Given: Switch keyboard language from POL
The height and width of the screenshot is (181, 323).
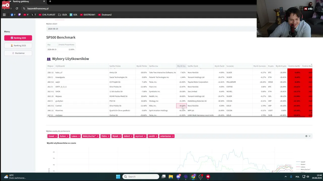Looking at the screenshot, I should [297, 177].
